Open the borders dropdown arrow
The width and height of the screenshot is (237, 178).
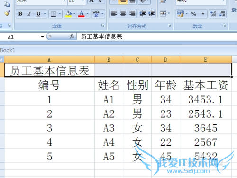[60, 14]
